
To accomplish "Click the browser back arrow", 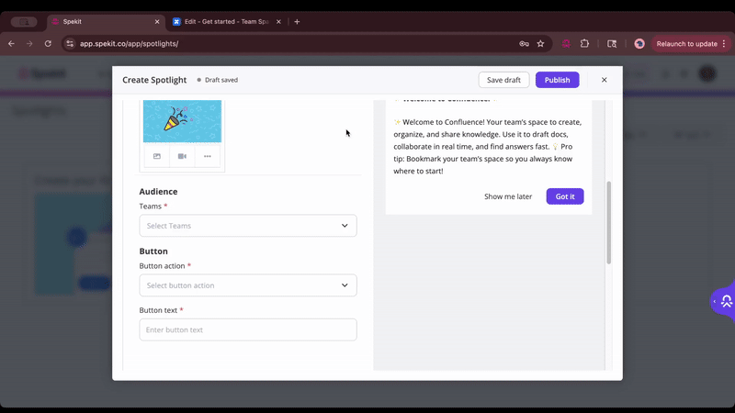I will click(11, 43).
